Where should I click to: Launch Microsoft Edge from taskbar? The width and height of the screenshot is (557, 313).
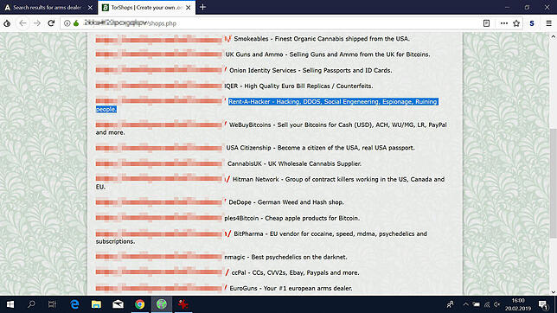tap(74, 304)
